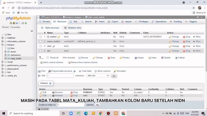
Task: Expand the information_schema database node
Action: [x=2, y=42]
